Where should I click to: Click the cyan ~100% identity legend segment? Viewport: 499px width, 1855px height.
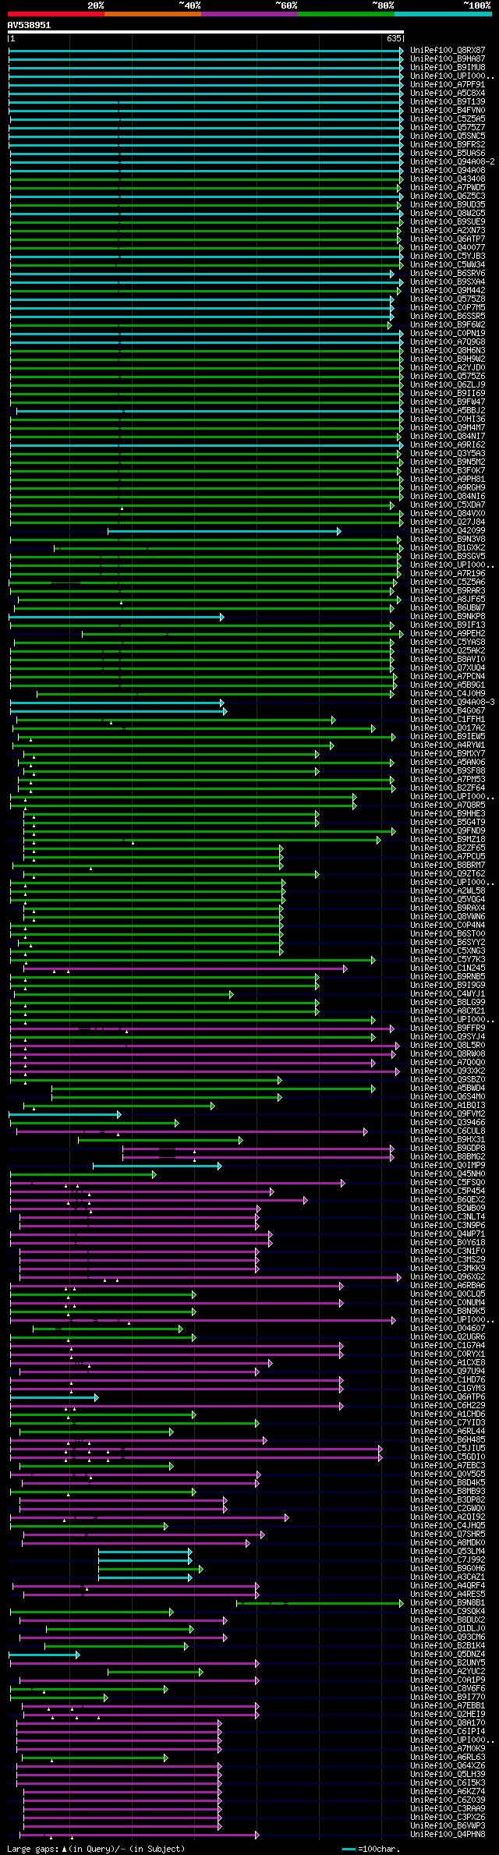pos(443,13)
